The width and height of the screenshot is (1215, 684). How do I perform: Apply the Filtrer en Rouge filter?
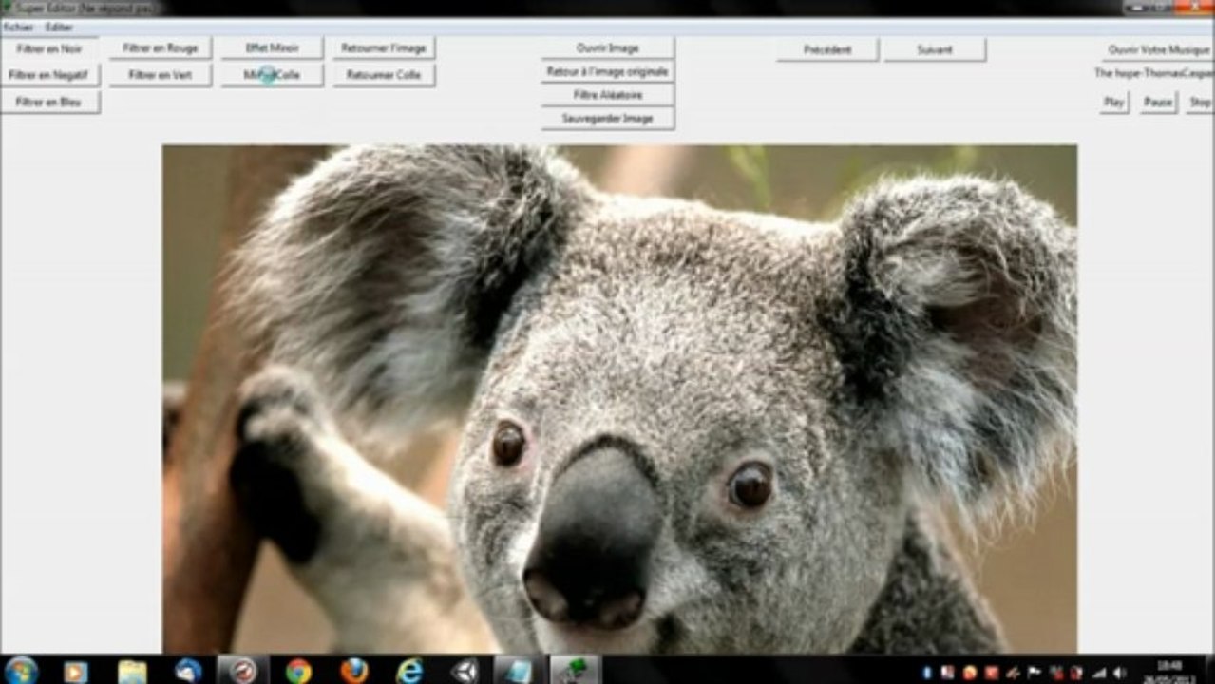click(161, 48)
